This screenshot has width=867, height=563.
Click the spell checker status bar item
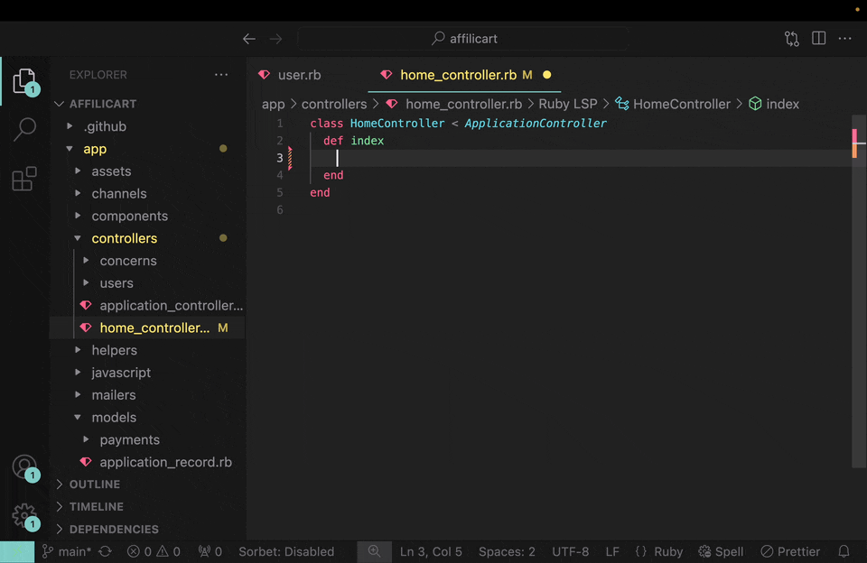(x=721, y=551)
